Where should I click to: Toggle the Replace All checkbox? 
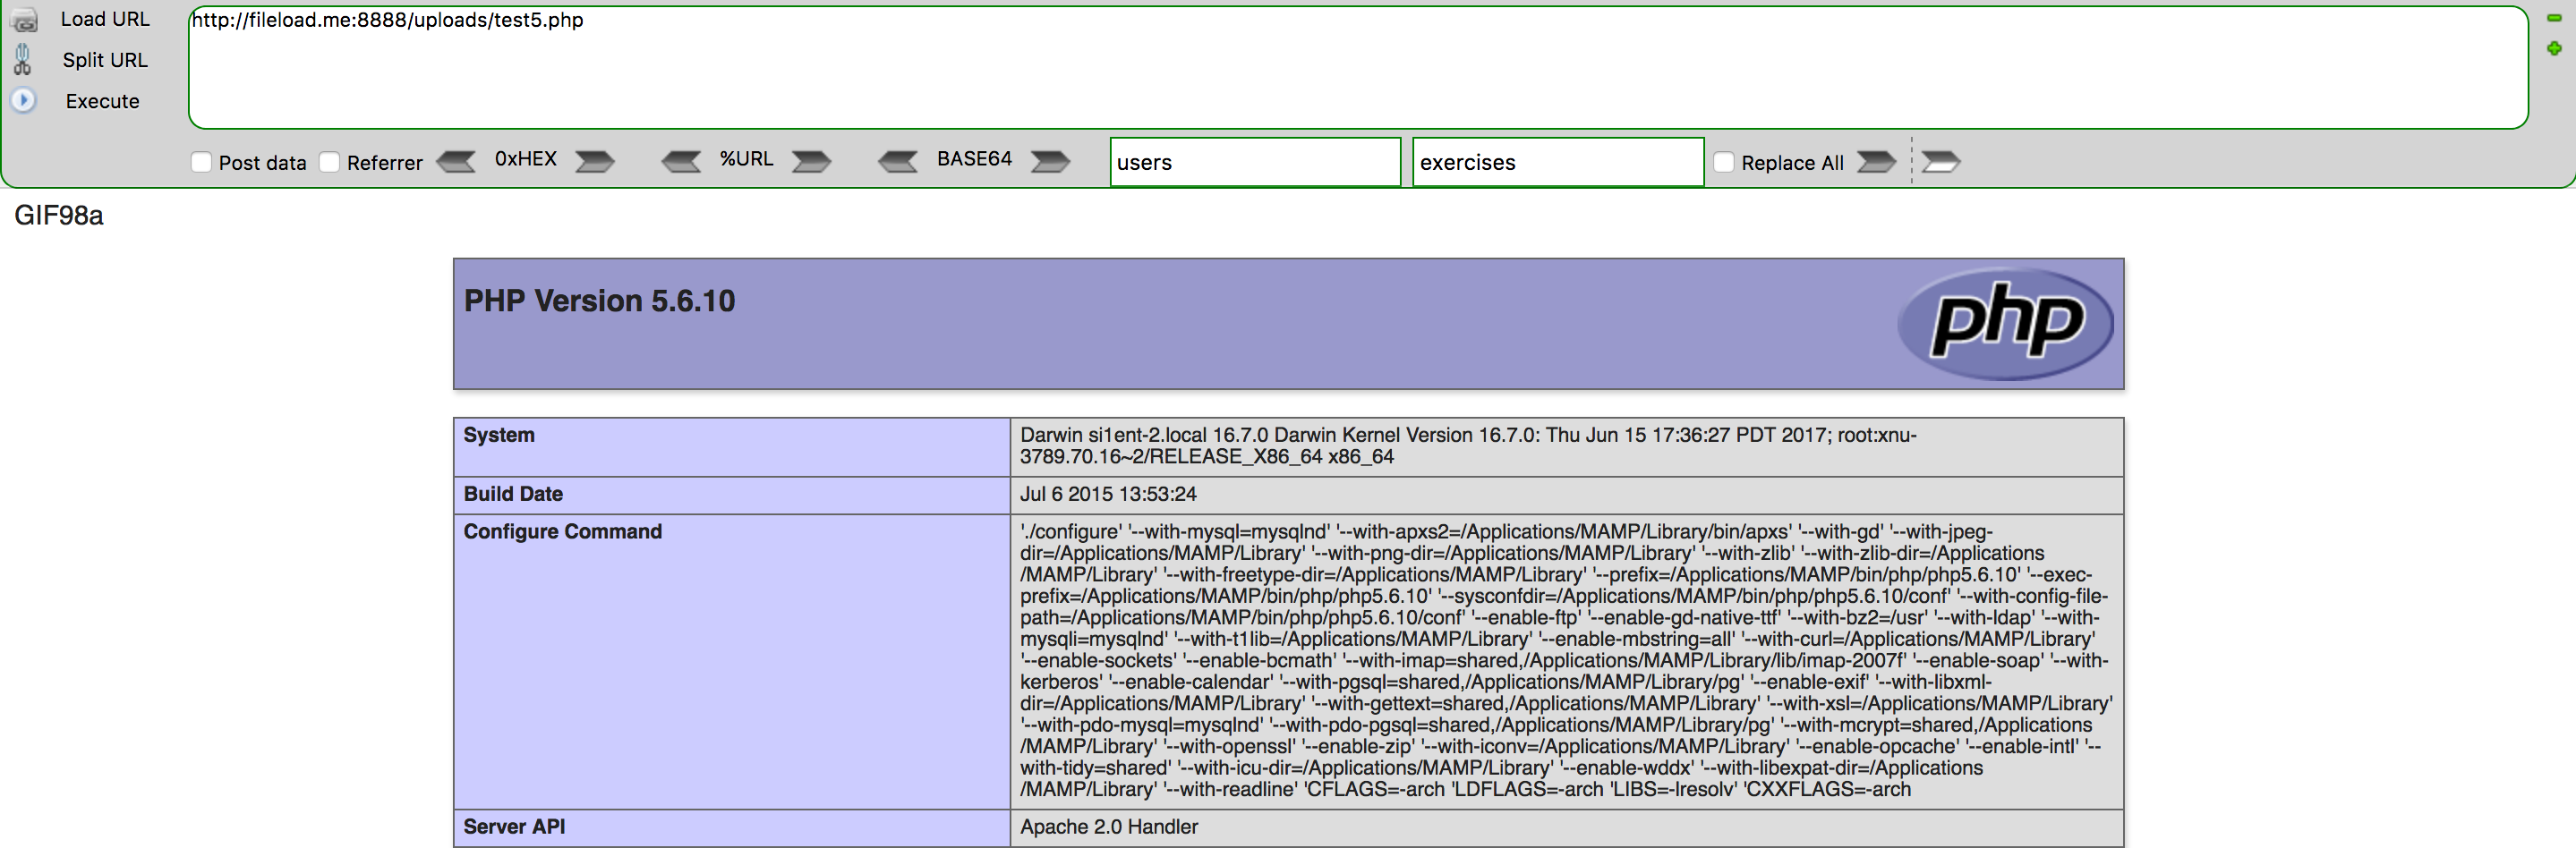coord(1724,162)
